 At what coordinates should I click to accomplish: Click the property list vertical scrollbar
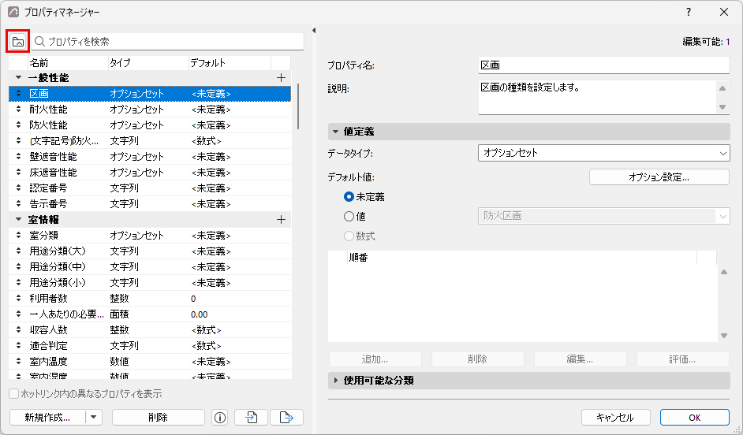click(x=298, y=107)
